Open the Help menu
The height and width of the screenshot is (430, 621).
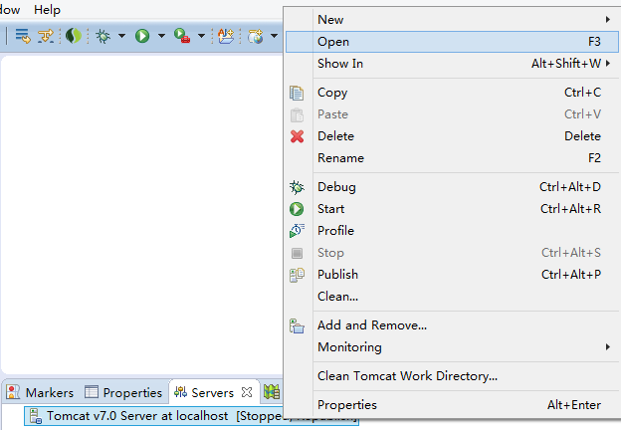point(47,10)
